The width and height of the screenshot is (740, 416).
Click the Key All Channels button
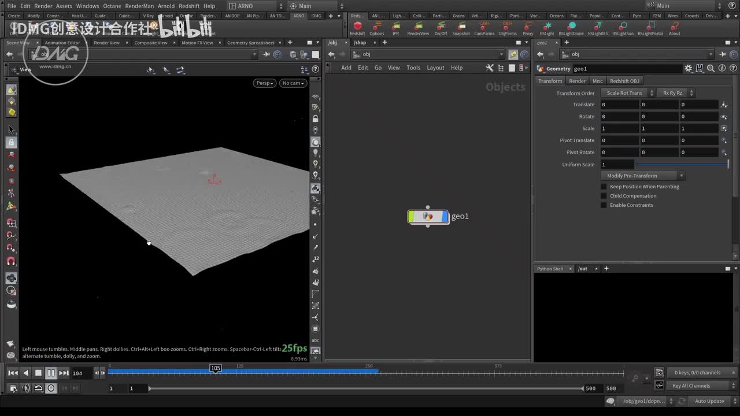point(691,385)
